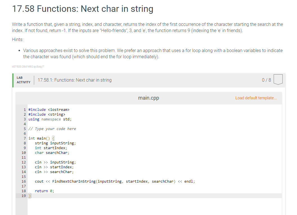Click line number 6 in the gutter
297x215 pixels.
[25, 134]
